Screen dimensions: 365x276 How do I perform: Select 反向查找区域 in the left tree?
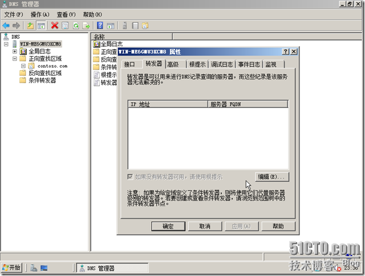pos(45,73)
